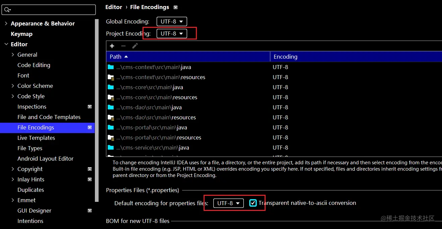Expand the Emmet node
This screenshot has width=442, height=229.
coord(13,200)
